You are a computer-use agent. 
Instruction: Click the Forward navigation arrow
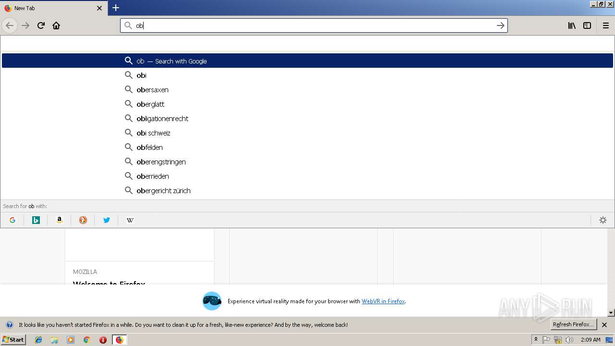click(25, 25)
